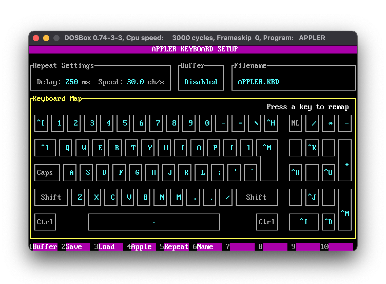
Task: Select the number 7 key
Action: coord(156,123)
